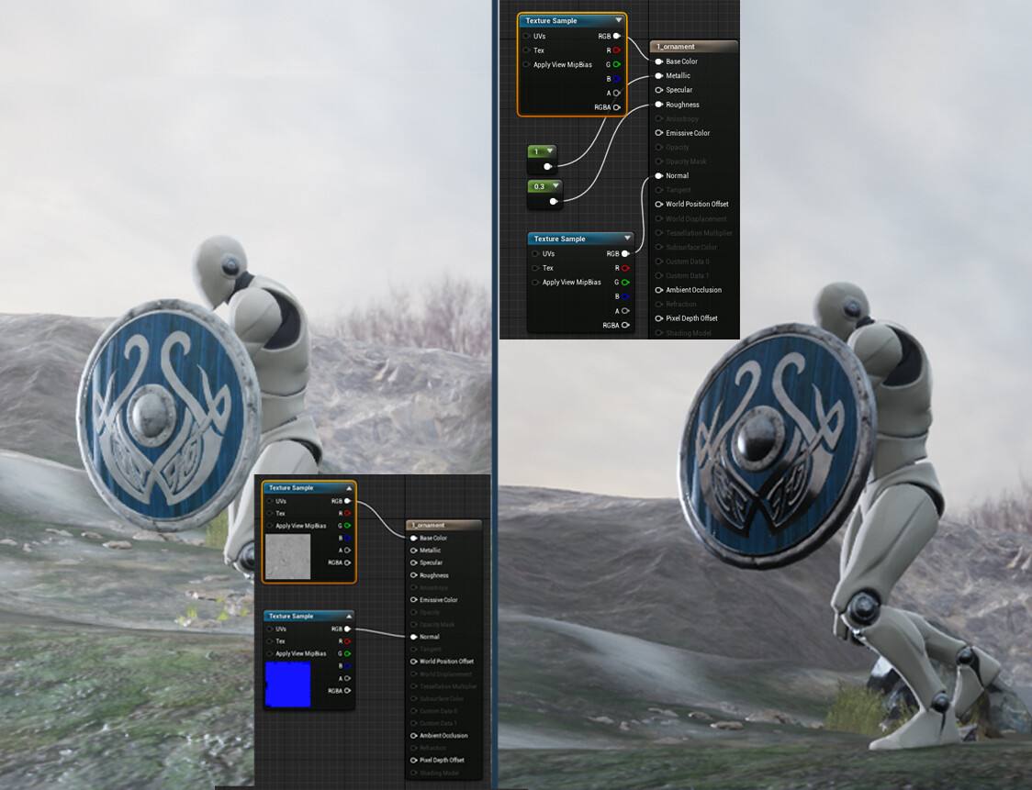Viewport: 1032px width, 790px height.
Task: Click the Roughness input pin on 1_ornament
Action: point(657,104)
